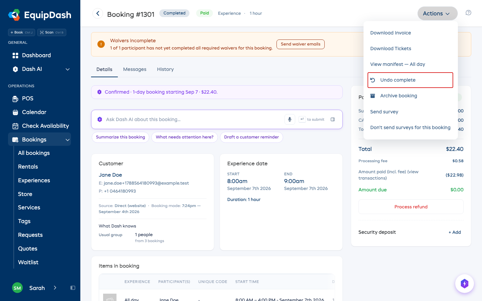Choose Don't send surveys for this booking
This screenshot has height=301, width=482.
click(x=410, y=127)
